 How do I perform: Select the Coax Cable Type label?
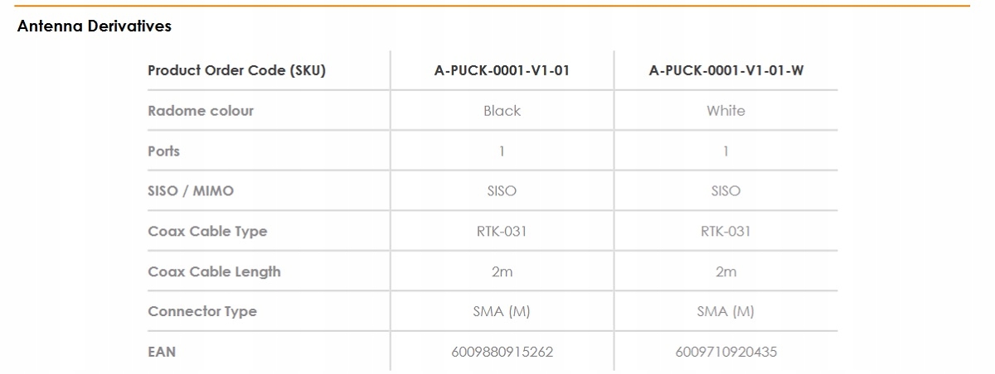207,232
